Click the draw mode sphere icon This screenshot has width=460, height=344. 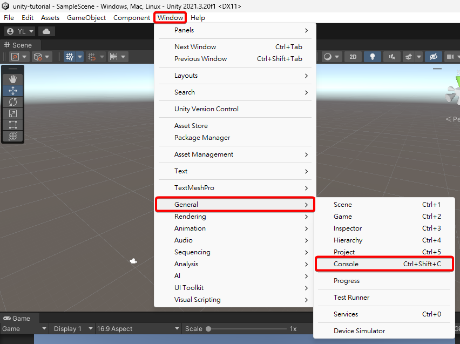tap(328, 57)
